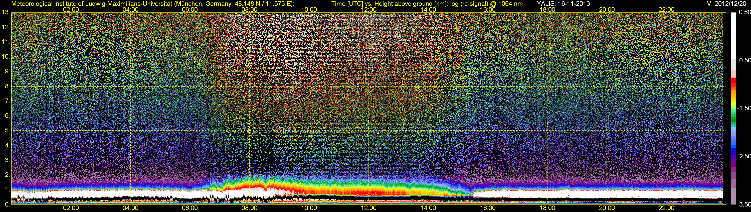
Task: Click the '13.' height axis label
Action: pyautogui.click(x=6, y=12)
